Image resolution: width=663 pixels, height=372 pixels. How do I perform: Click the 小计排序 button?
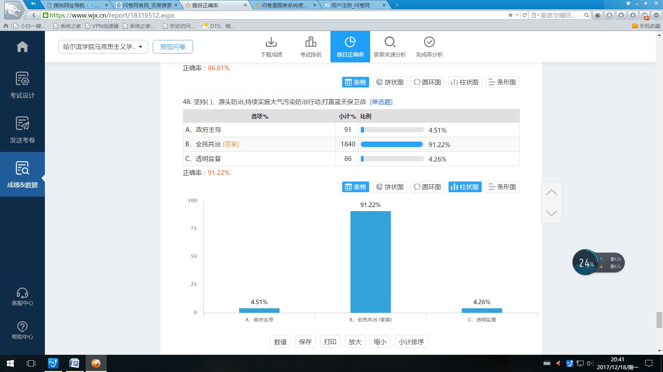(411, 342)
